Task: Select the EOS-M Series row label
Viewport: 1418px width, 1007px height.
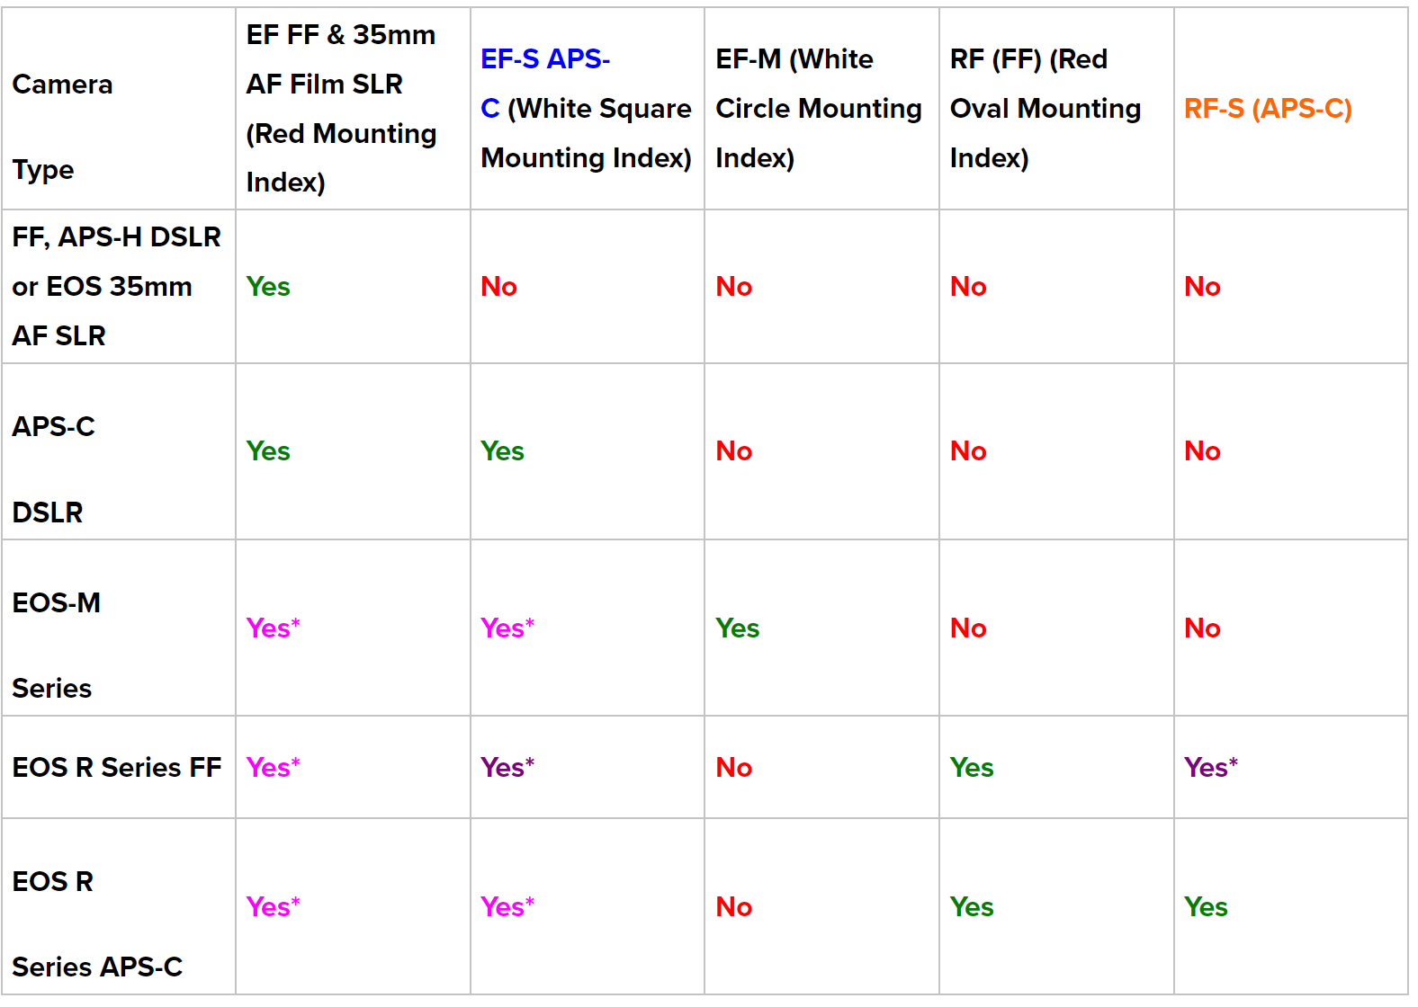Action: tap(56, 603)
